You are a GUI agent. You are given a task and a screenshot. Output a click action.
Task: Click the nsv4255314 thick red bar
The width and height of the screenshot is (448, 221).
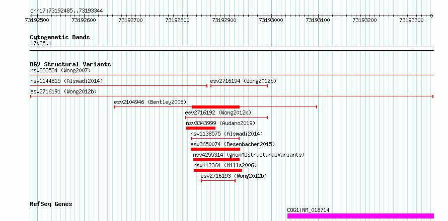[x=216, y=160]
